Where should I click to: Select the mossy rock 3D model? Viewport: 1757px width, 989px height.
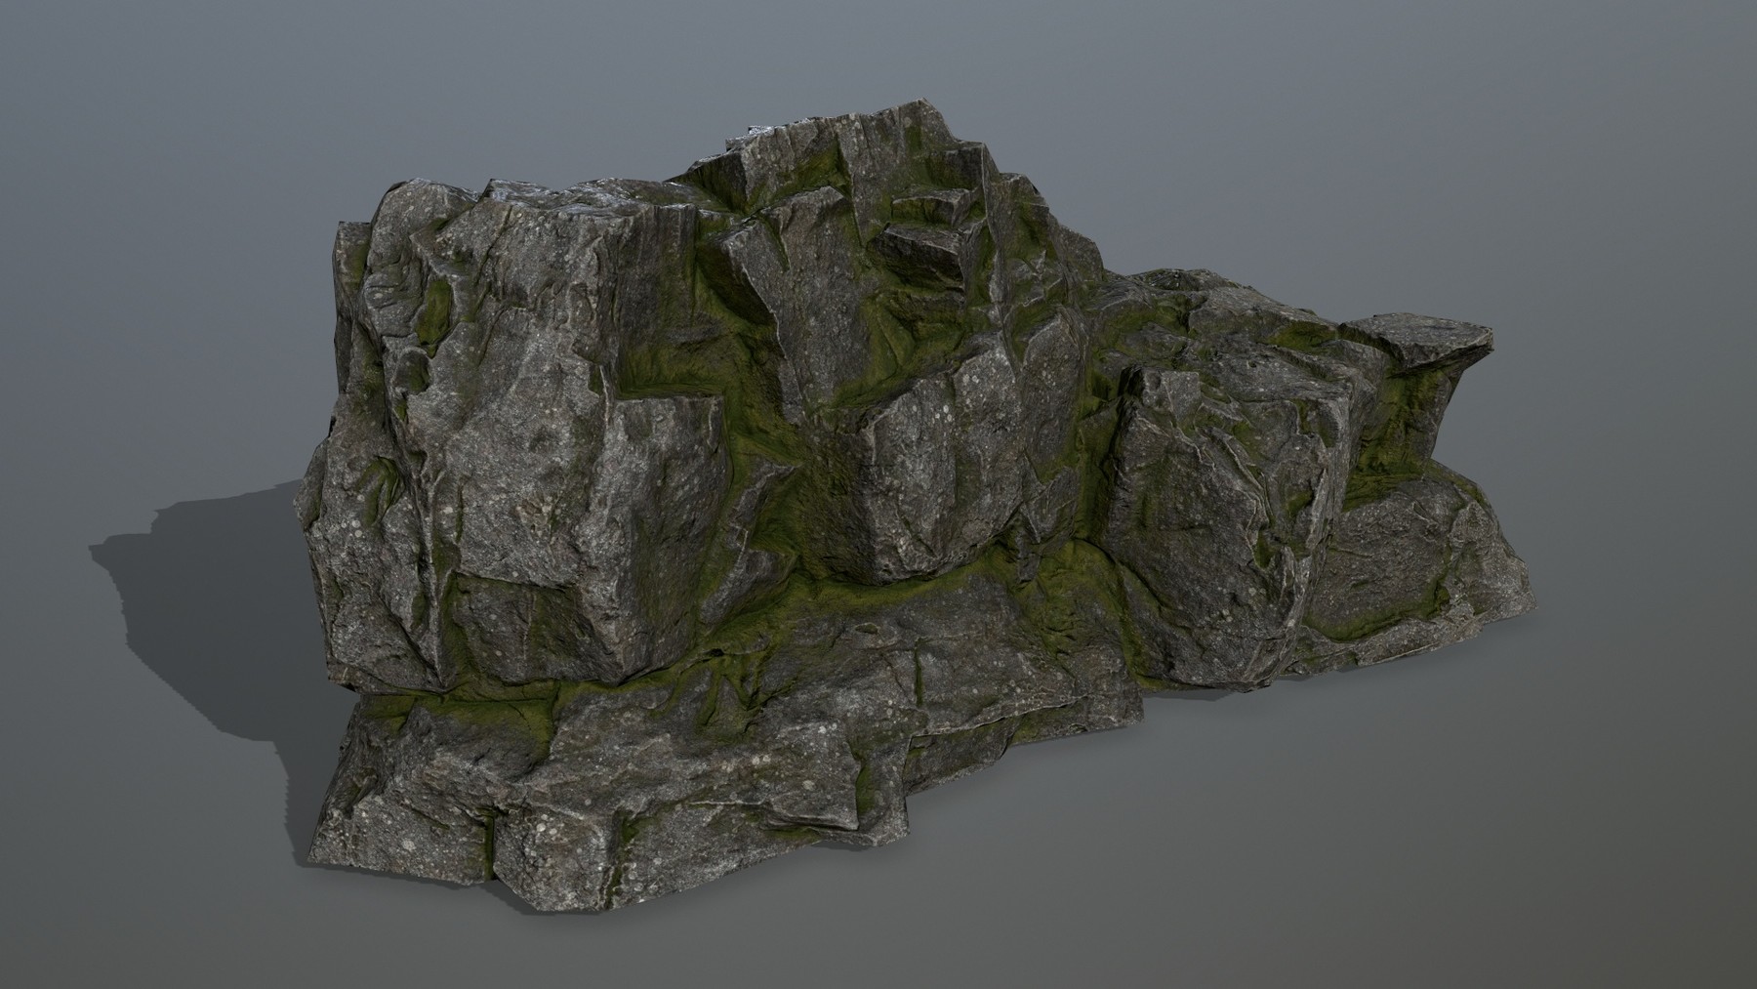point(916,506)
